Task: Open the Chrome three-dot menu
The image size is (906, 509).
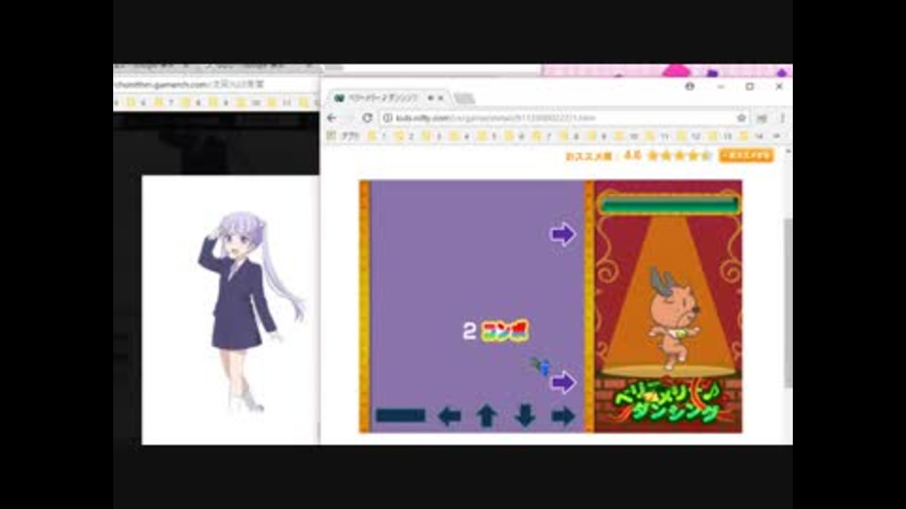Action: tap(781, 118)
